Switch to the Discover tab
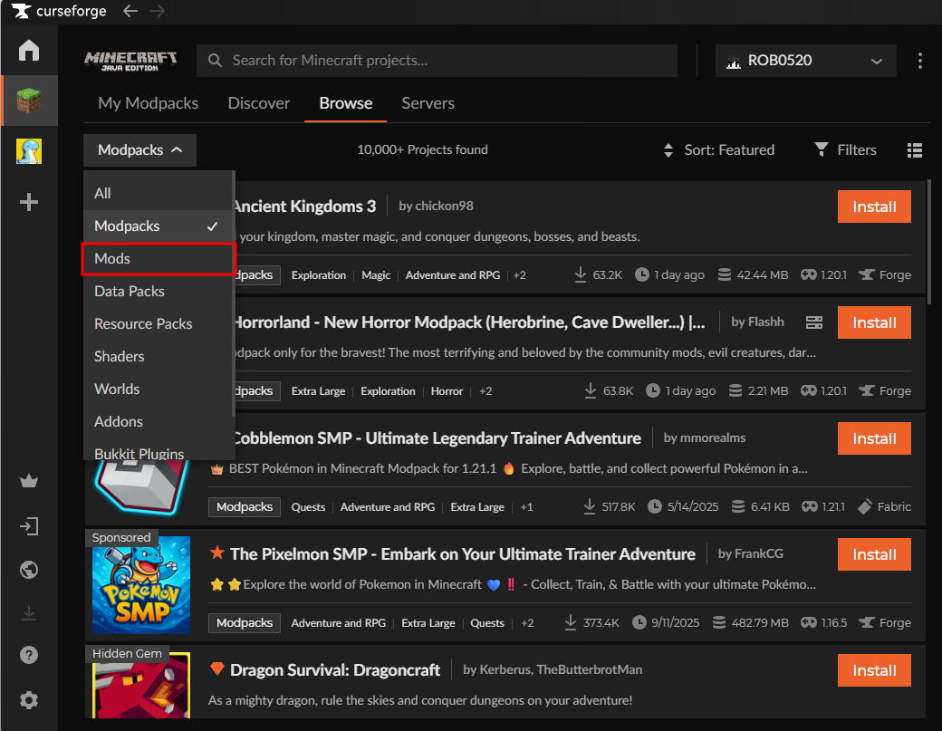This screenshot has height=731, width=942. pos(259,103)
